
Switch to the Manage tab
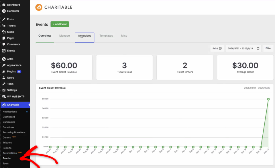(64, 36)
